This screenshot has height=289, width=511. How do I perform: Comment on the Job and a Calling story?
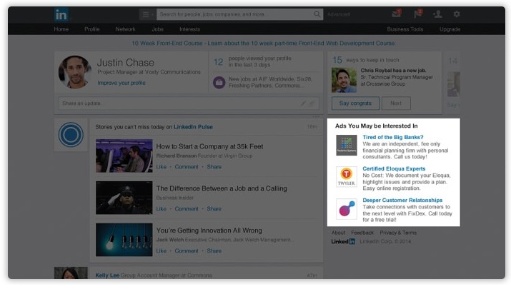(x=187, y=208)
